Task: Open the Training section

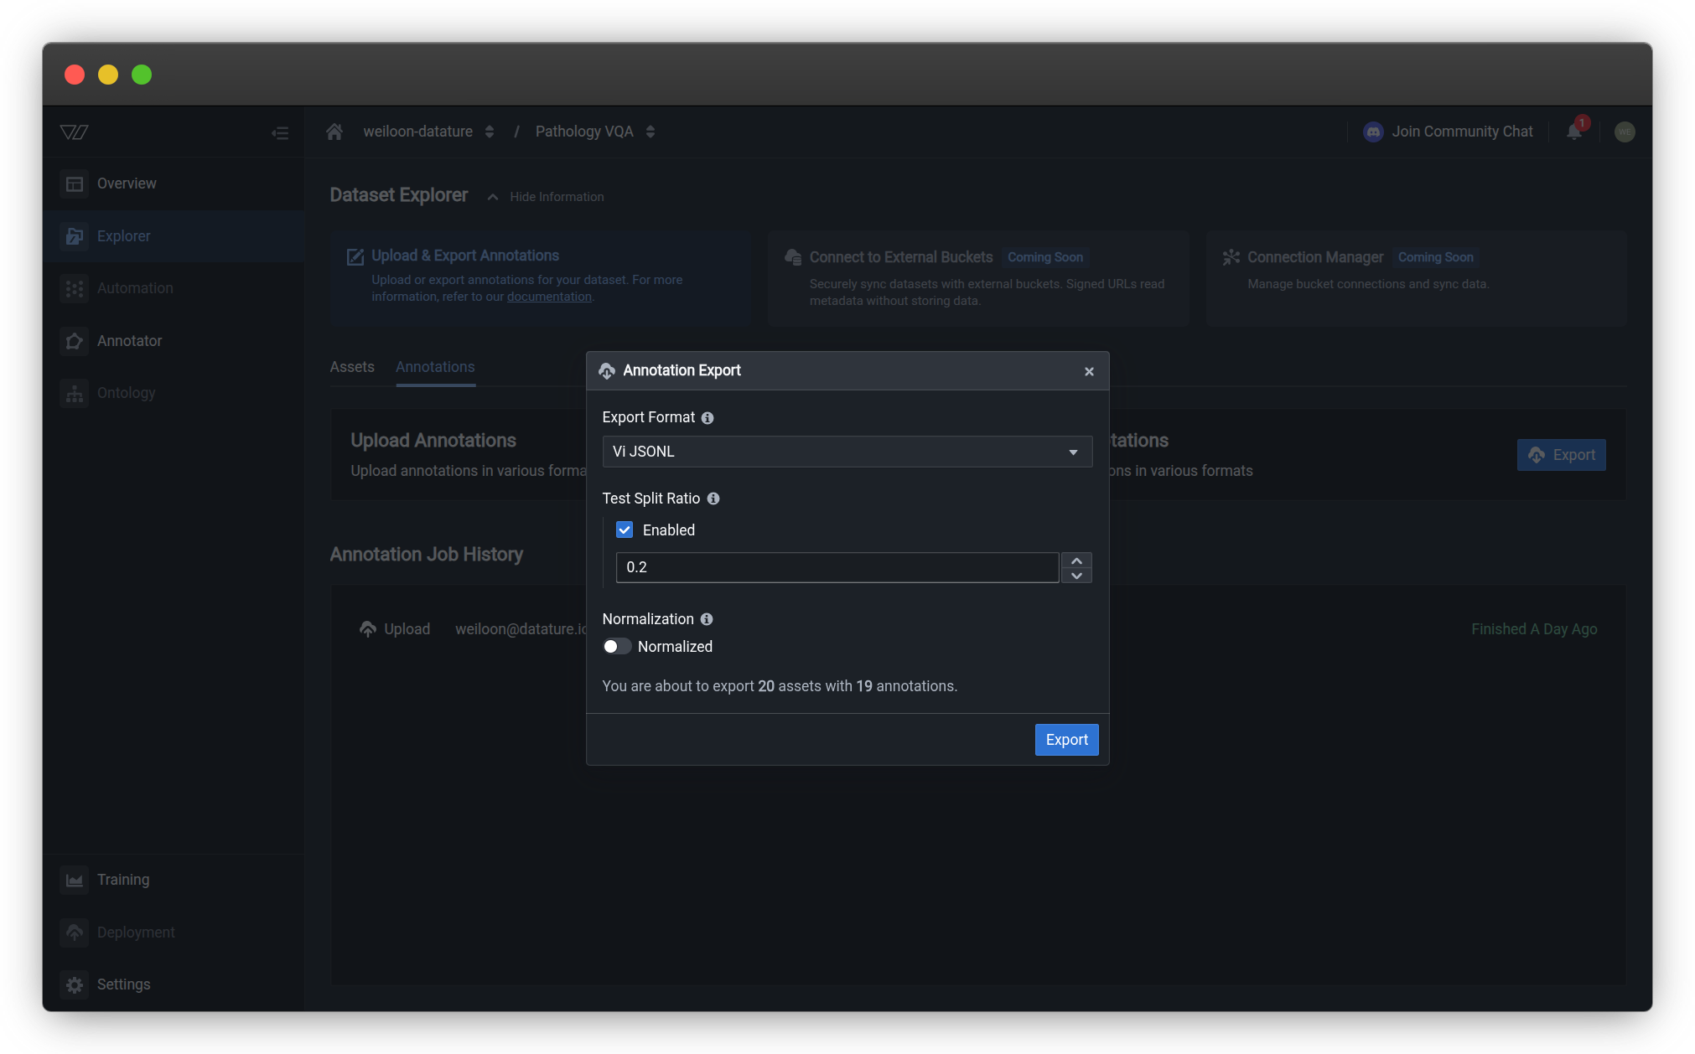Action: [x=122, y=879]
